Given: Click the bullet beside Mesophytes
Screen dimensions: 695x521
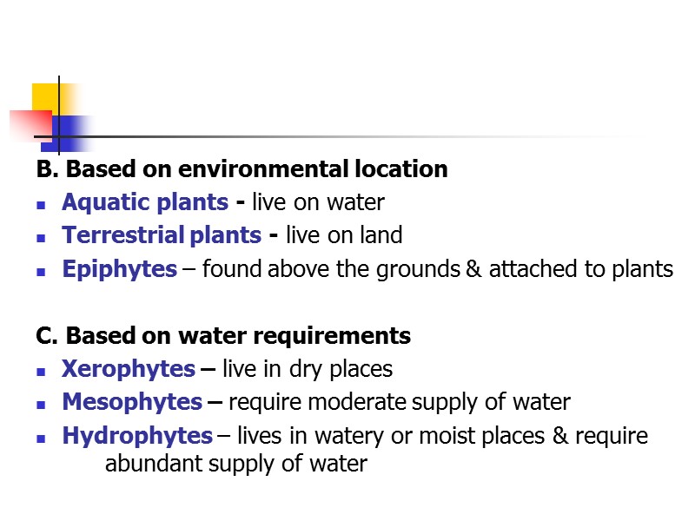Looking at the screenshot, I should pos(41,404).
